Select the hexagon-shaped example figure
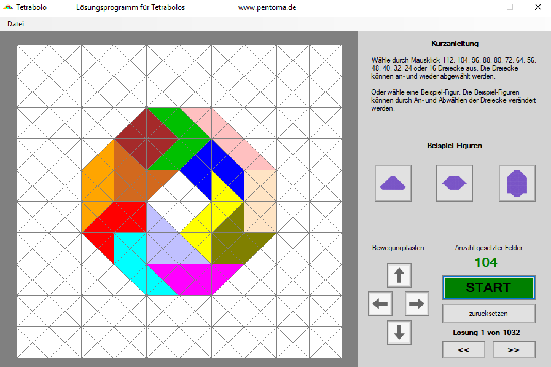This screenshot has width=551, height=367. tap(455, 183)
